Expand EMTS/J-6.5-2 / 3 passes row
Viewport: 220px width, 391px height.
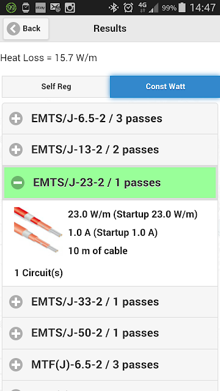(x=110, y=119)
